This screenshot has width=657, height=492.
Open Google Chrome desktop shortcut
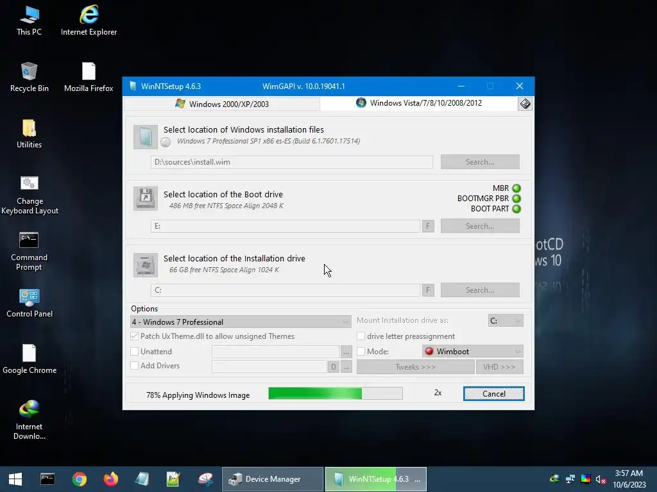pyautogui.click(x=30, y=359)
